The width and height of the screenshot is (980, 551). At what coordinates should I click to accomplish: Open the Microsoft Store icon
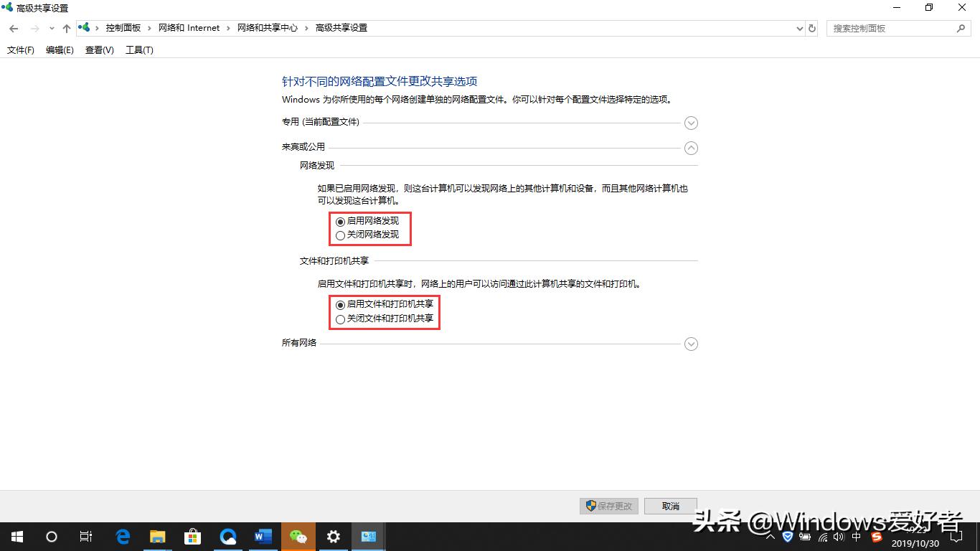click(x=192, y=536)
